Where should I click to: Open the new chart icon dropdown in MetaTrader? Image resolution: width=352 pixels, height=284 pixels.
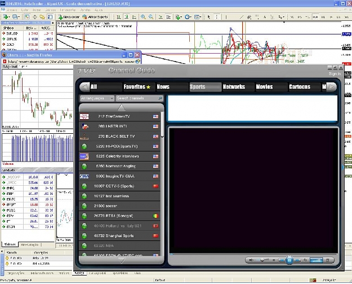(6, 17)
